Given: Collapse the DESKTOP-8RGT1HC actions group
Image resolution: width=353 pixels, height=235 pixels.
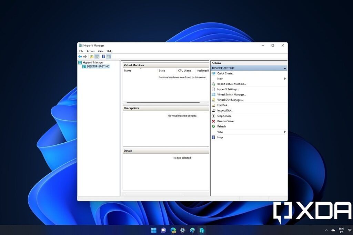Looking at the screenshot, I should tap(285, 68).
